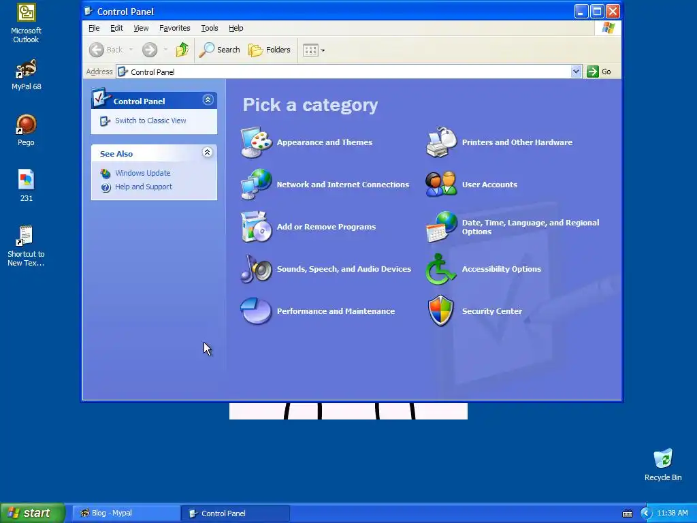Screen dimensions: 697x523
Task: Open the Help menu
Action: [236, 28]
